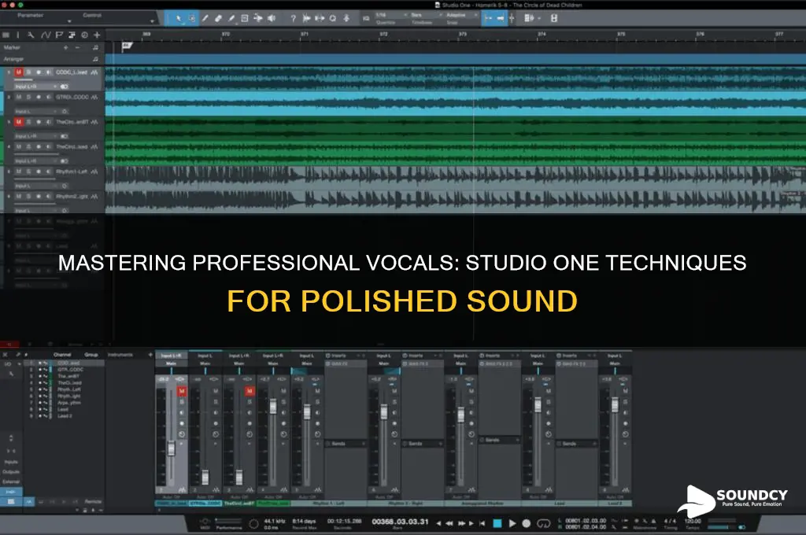Select the Split tool

[x=205, y=19]
